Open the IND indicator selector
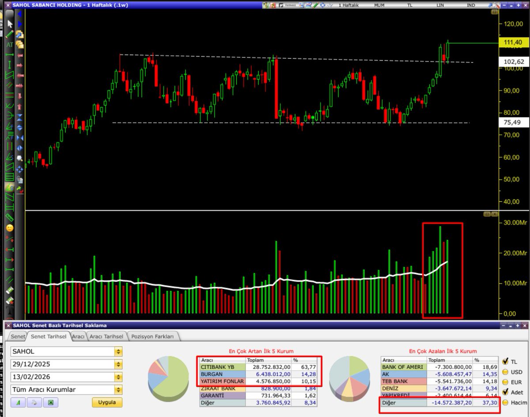 [471, 5]
